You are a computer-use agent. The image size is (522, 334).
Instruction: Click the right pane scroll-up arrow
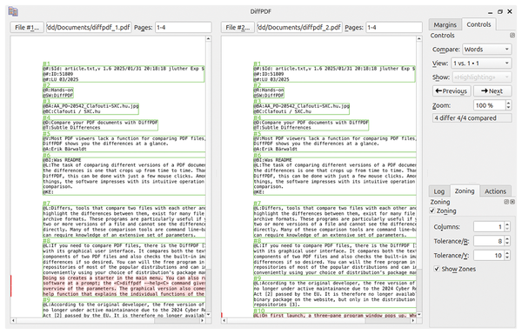419,39
